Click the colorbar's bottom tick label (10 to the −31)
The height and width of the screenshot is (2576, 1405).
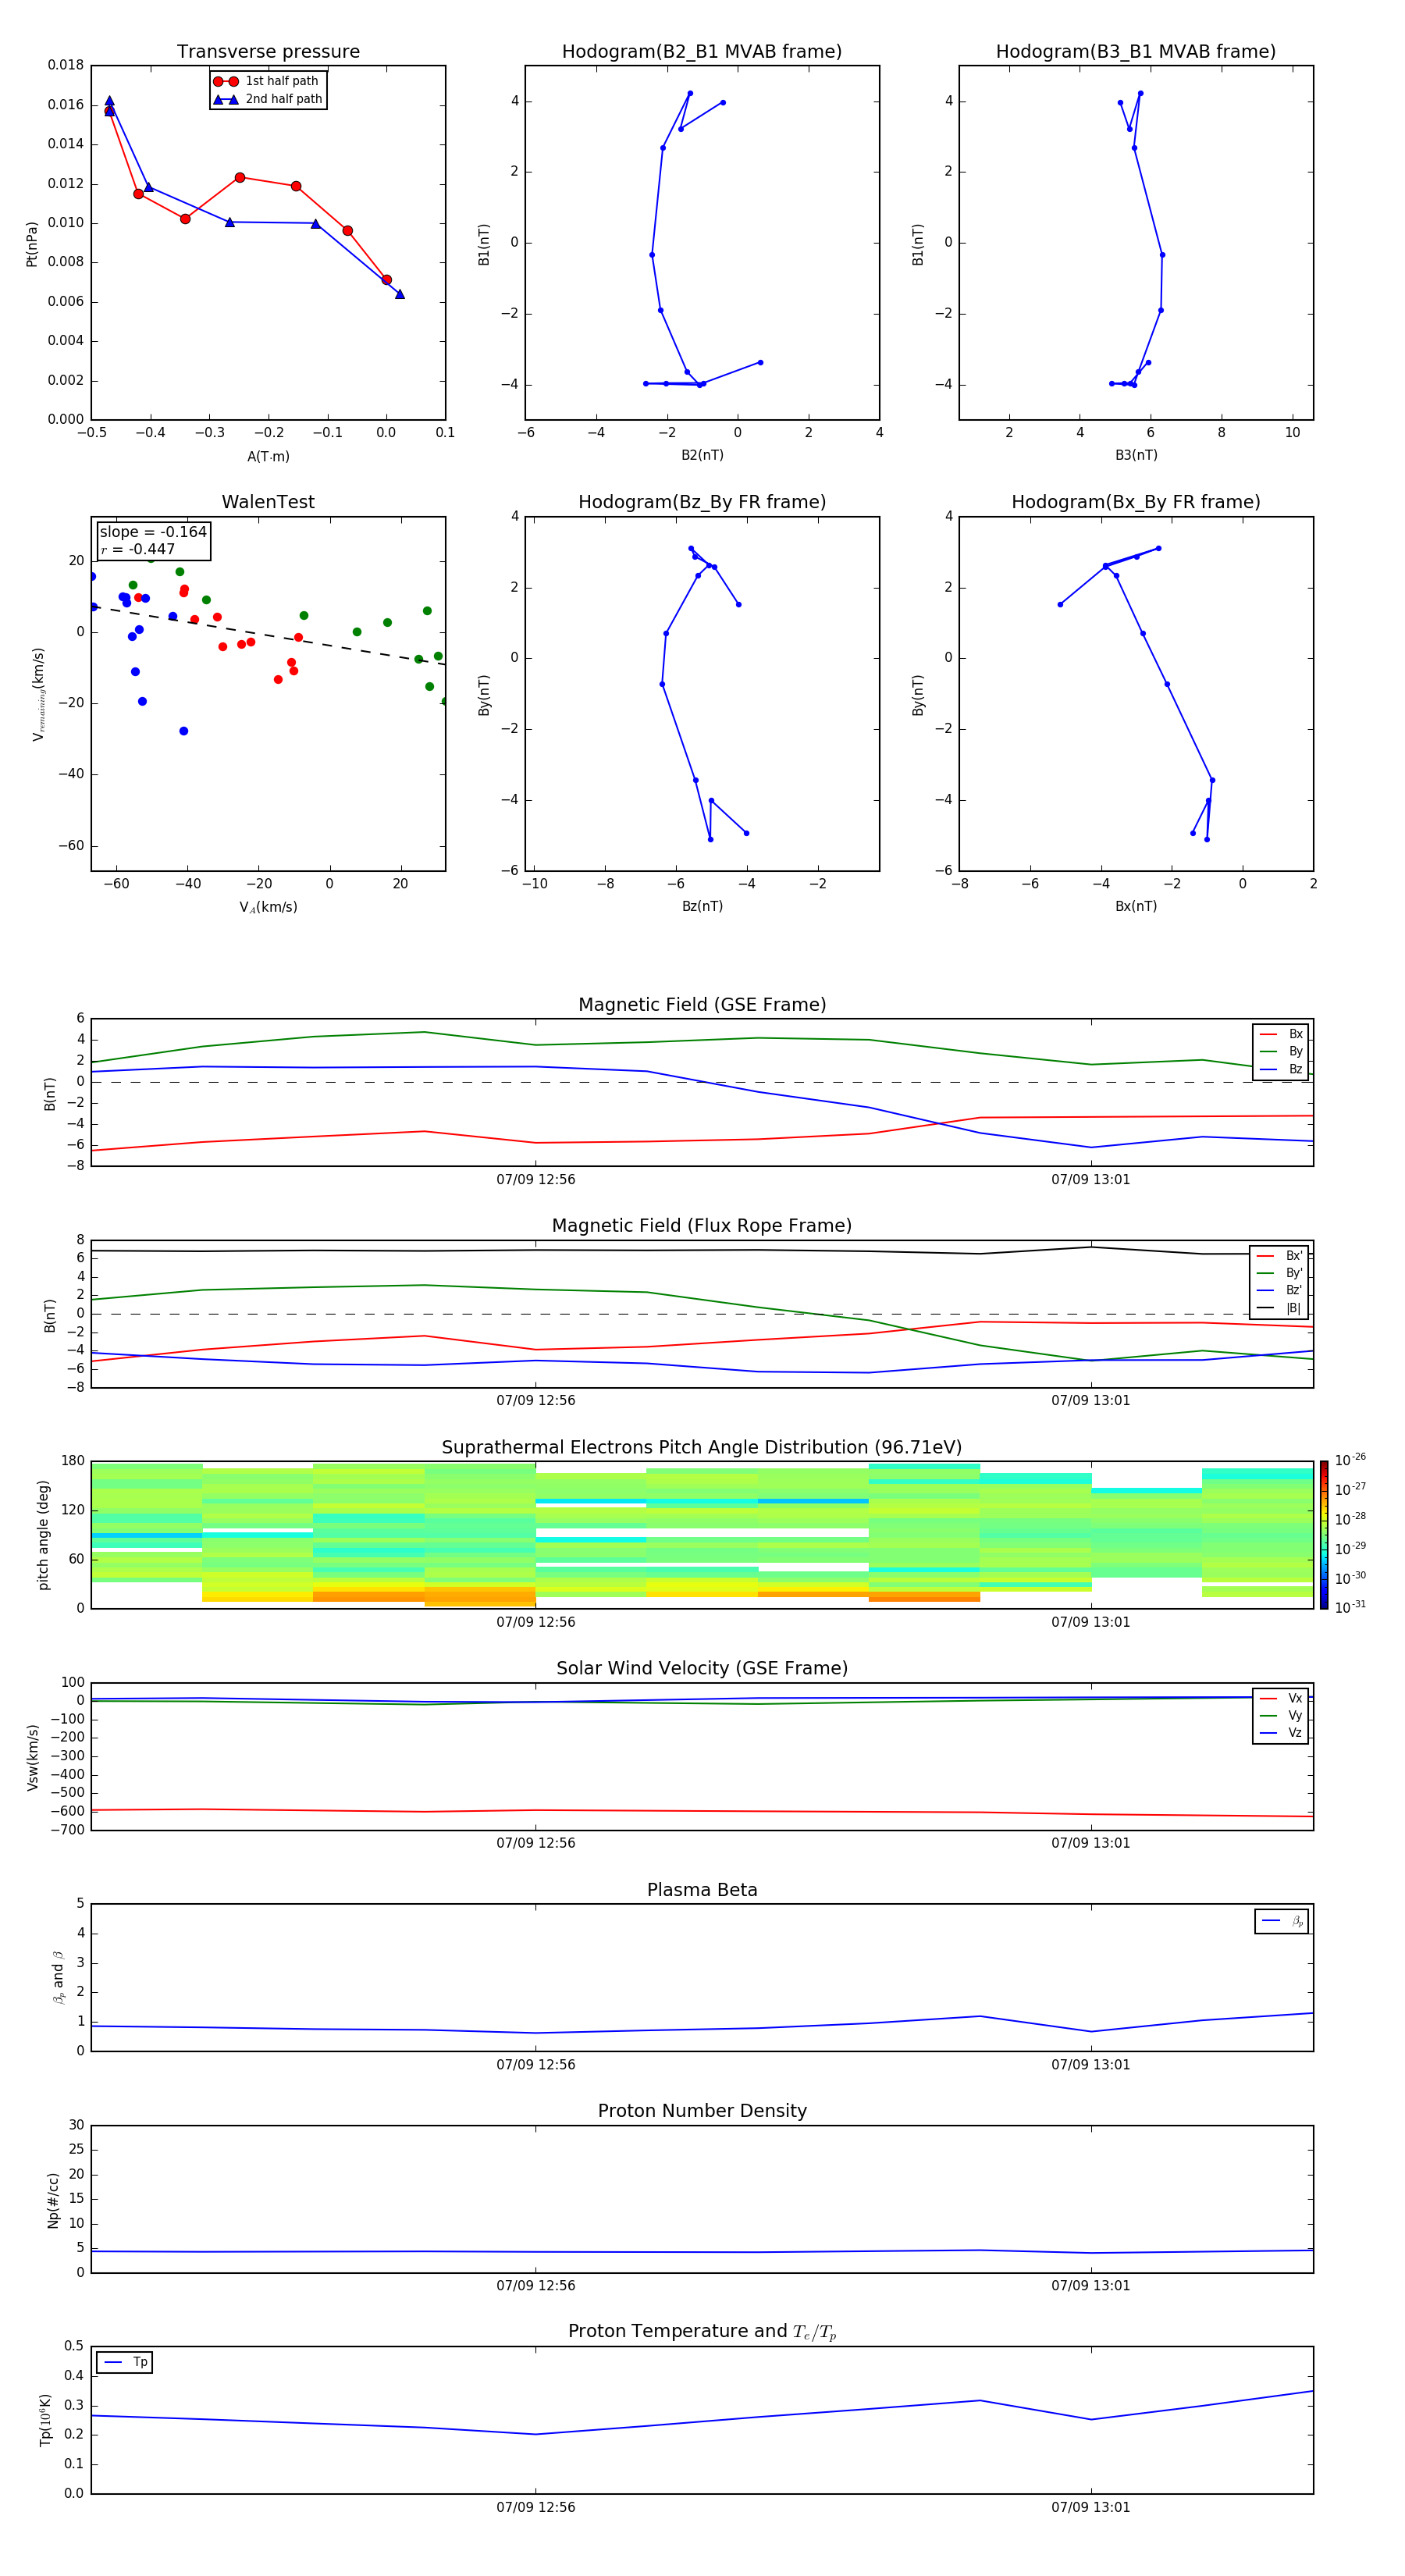click(1350, 1607)
